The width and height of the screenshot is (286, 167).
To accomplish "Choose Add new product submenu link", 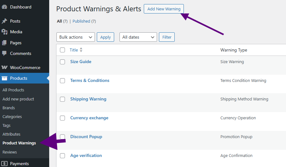I will point(18,99).
